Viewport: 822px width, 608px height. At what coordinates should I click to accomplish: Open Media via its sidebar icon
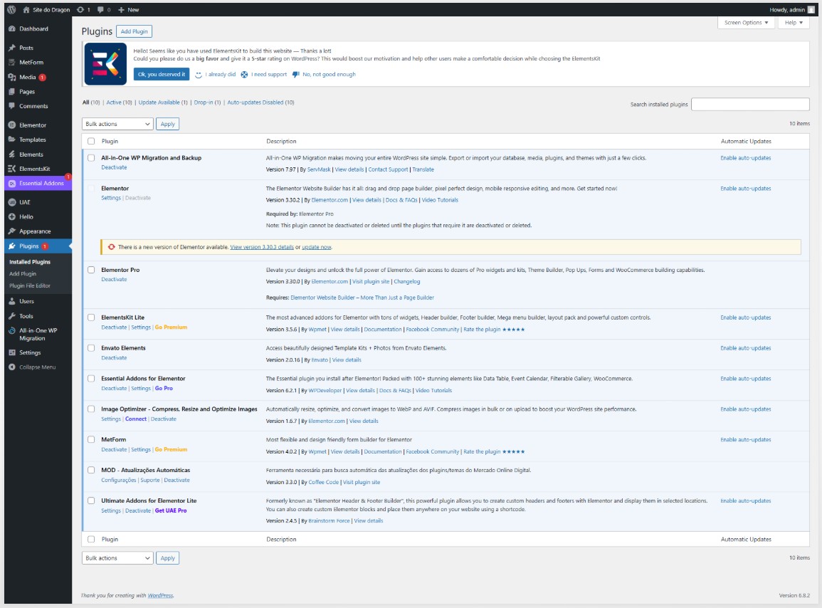[12, 77]
